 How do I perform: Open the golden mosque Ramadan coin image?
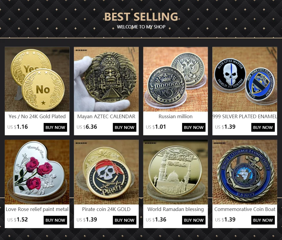(176, 172)
